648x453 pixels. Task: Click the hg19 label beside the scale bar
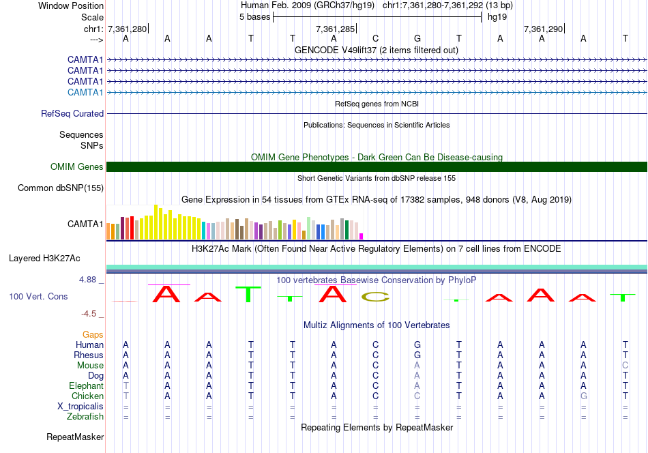497,17
